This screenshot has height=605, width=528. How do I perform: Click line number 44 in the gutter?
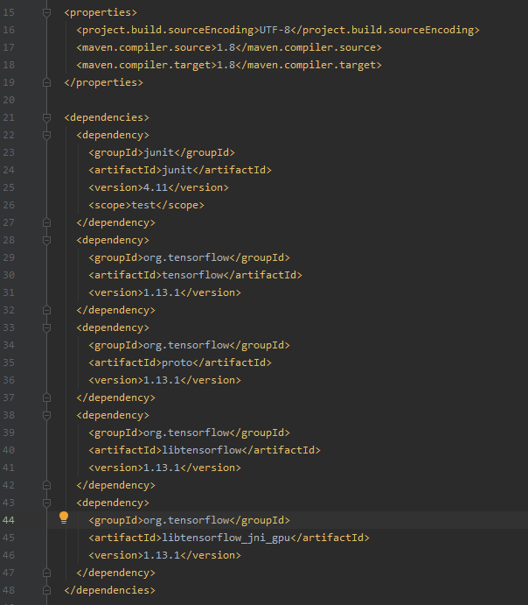(9, 520)
